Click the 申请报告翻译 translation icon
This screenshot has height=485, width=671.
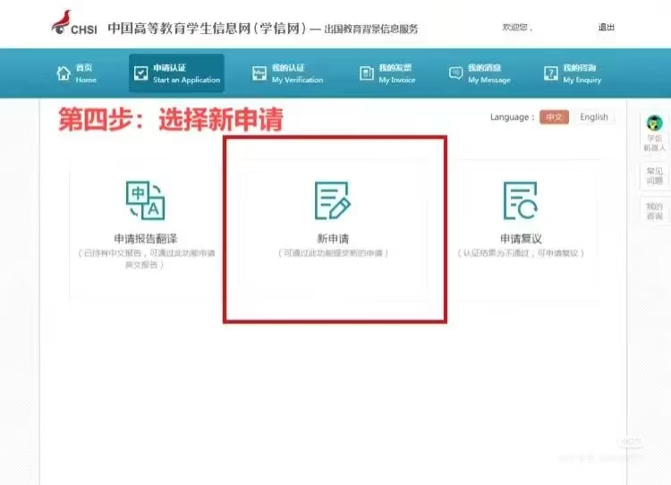click(145, 200)
